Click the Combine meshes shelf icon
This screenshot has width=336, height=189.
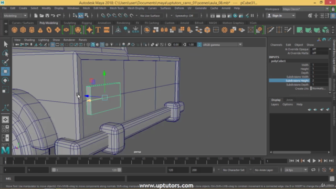[x=147, y=30]
